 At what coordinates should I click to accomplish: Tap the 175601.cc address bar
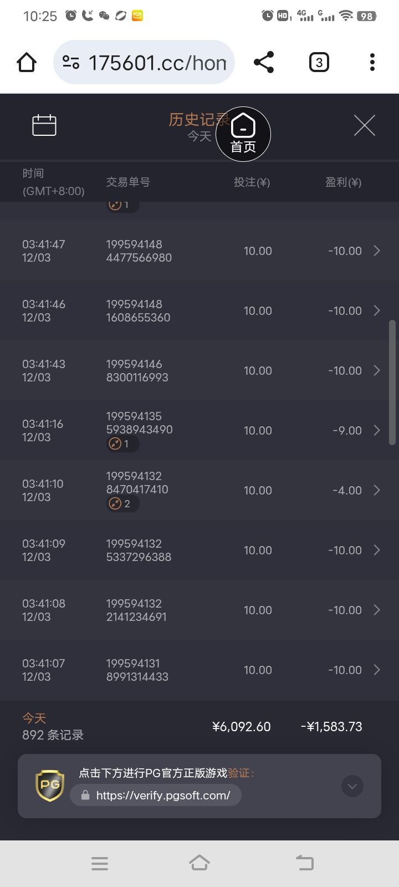pos(158,63)
